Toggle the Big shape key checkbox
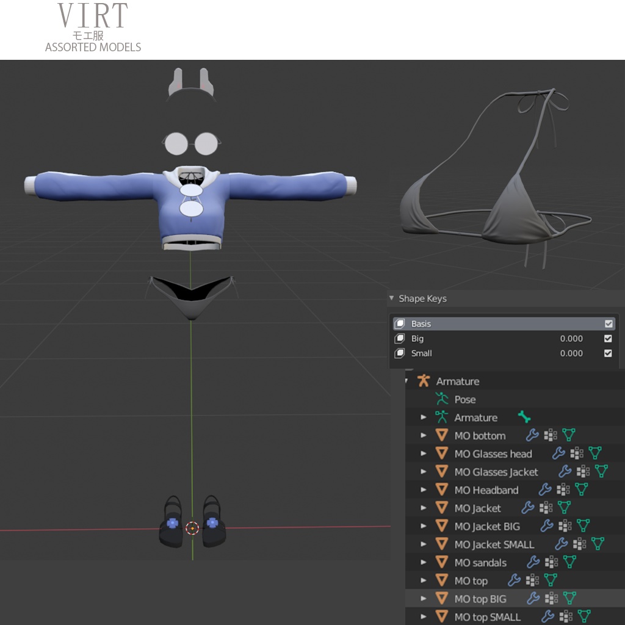625x625 pixels. pos(608,338)
